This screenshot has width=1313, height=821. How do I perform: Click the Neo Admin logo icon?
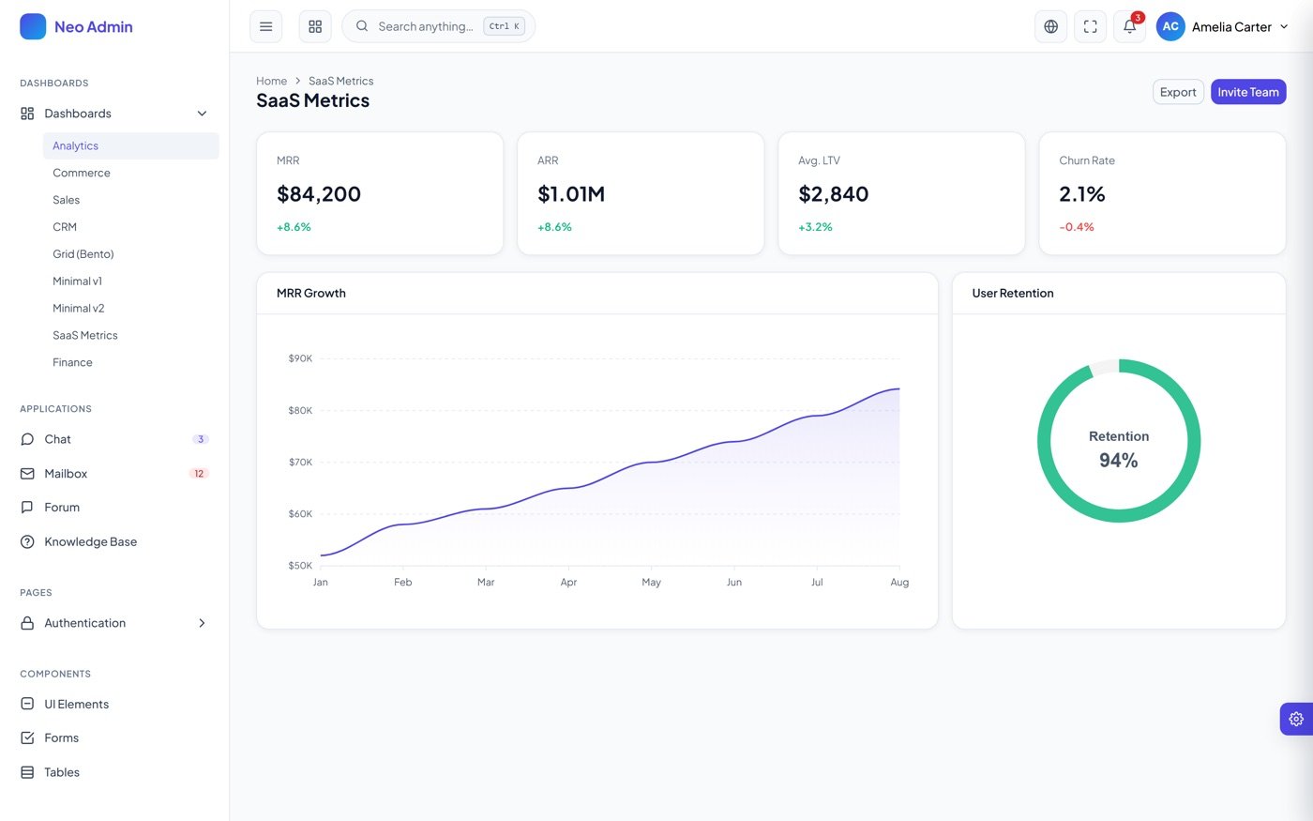point(33,26)
